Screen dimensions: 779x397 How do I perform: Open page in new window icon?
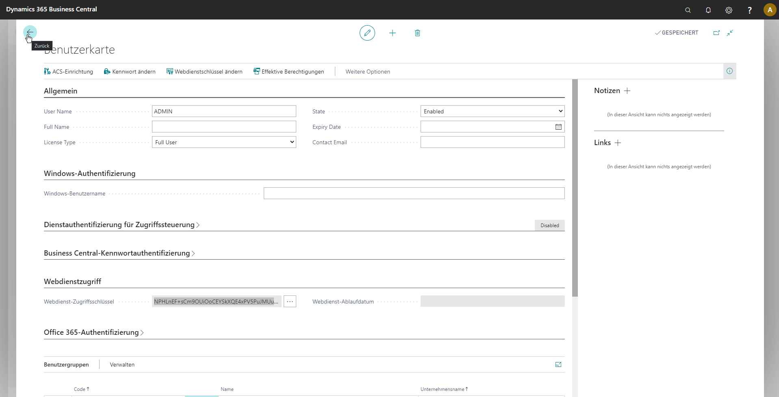pyautogui.click(x=716, y=33)
